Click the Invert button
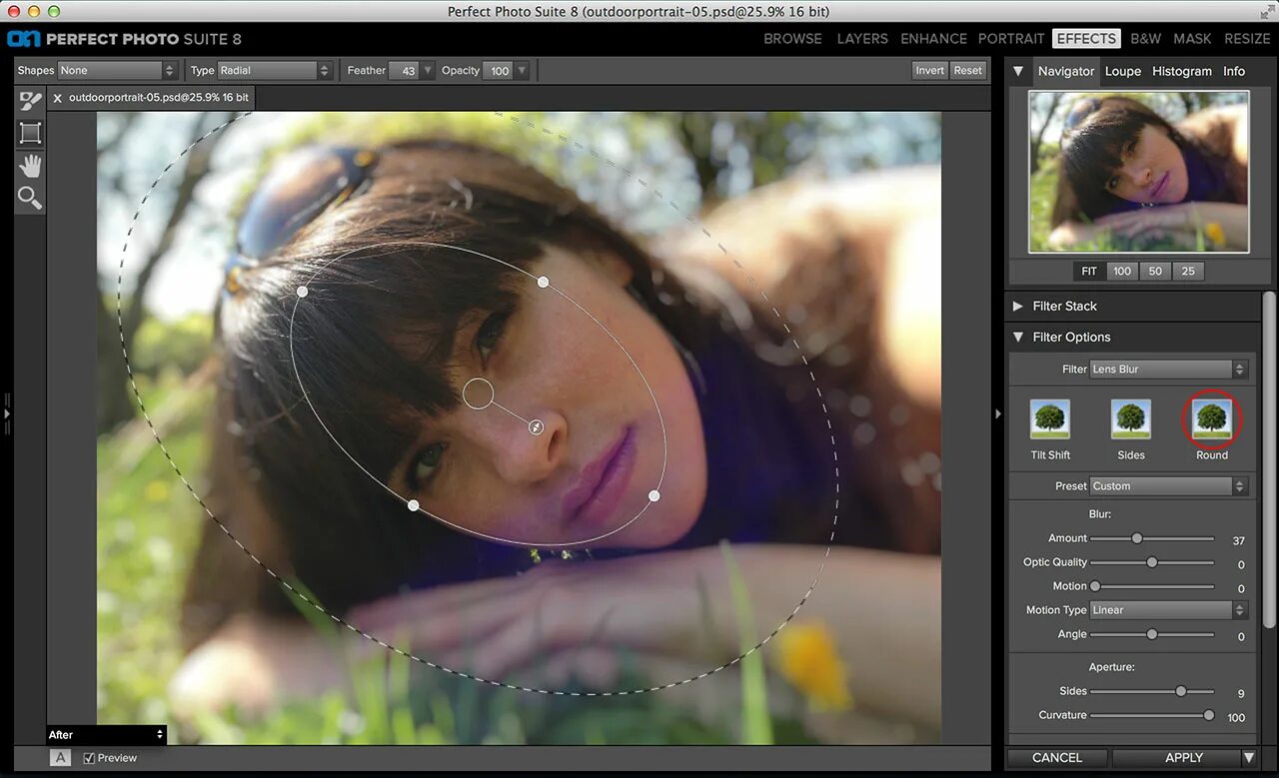 [930, 71]
